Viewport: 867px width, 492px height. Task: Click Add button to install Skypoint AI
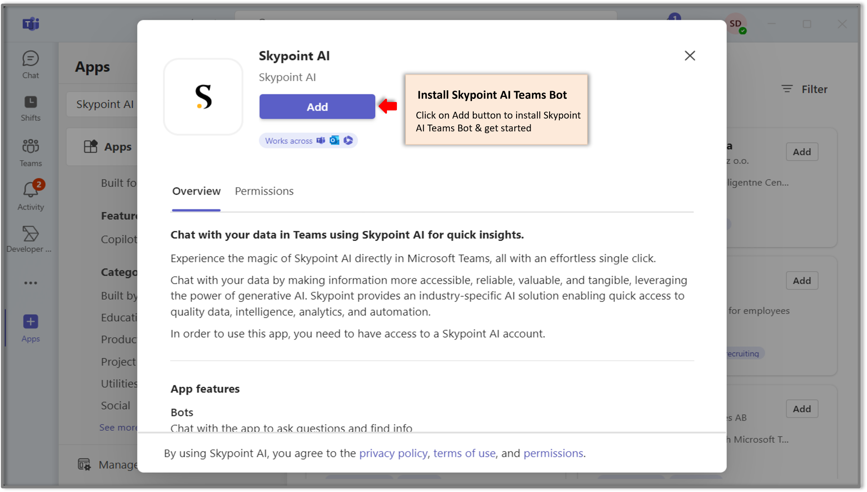pos(317,107)
